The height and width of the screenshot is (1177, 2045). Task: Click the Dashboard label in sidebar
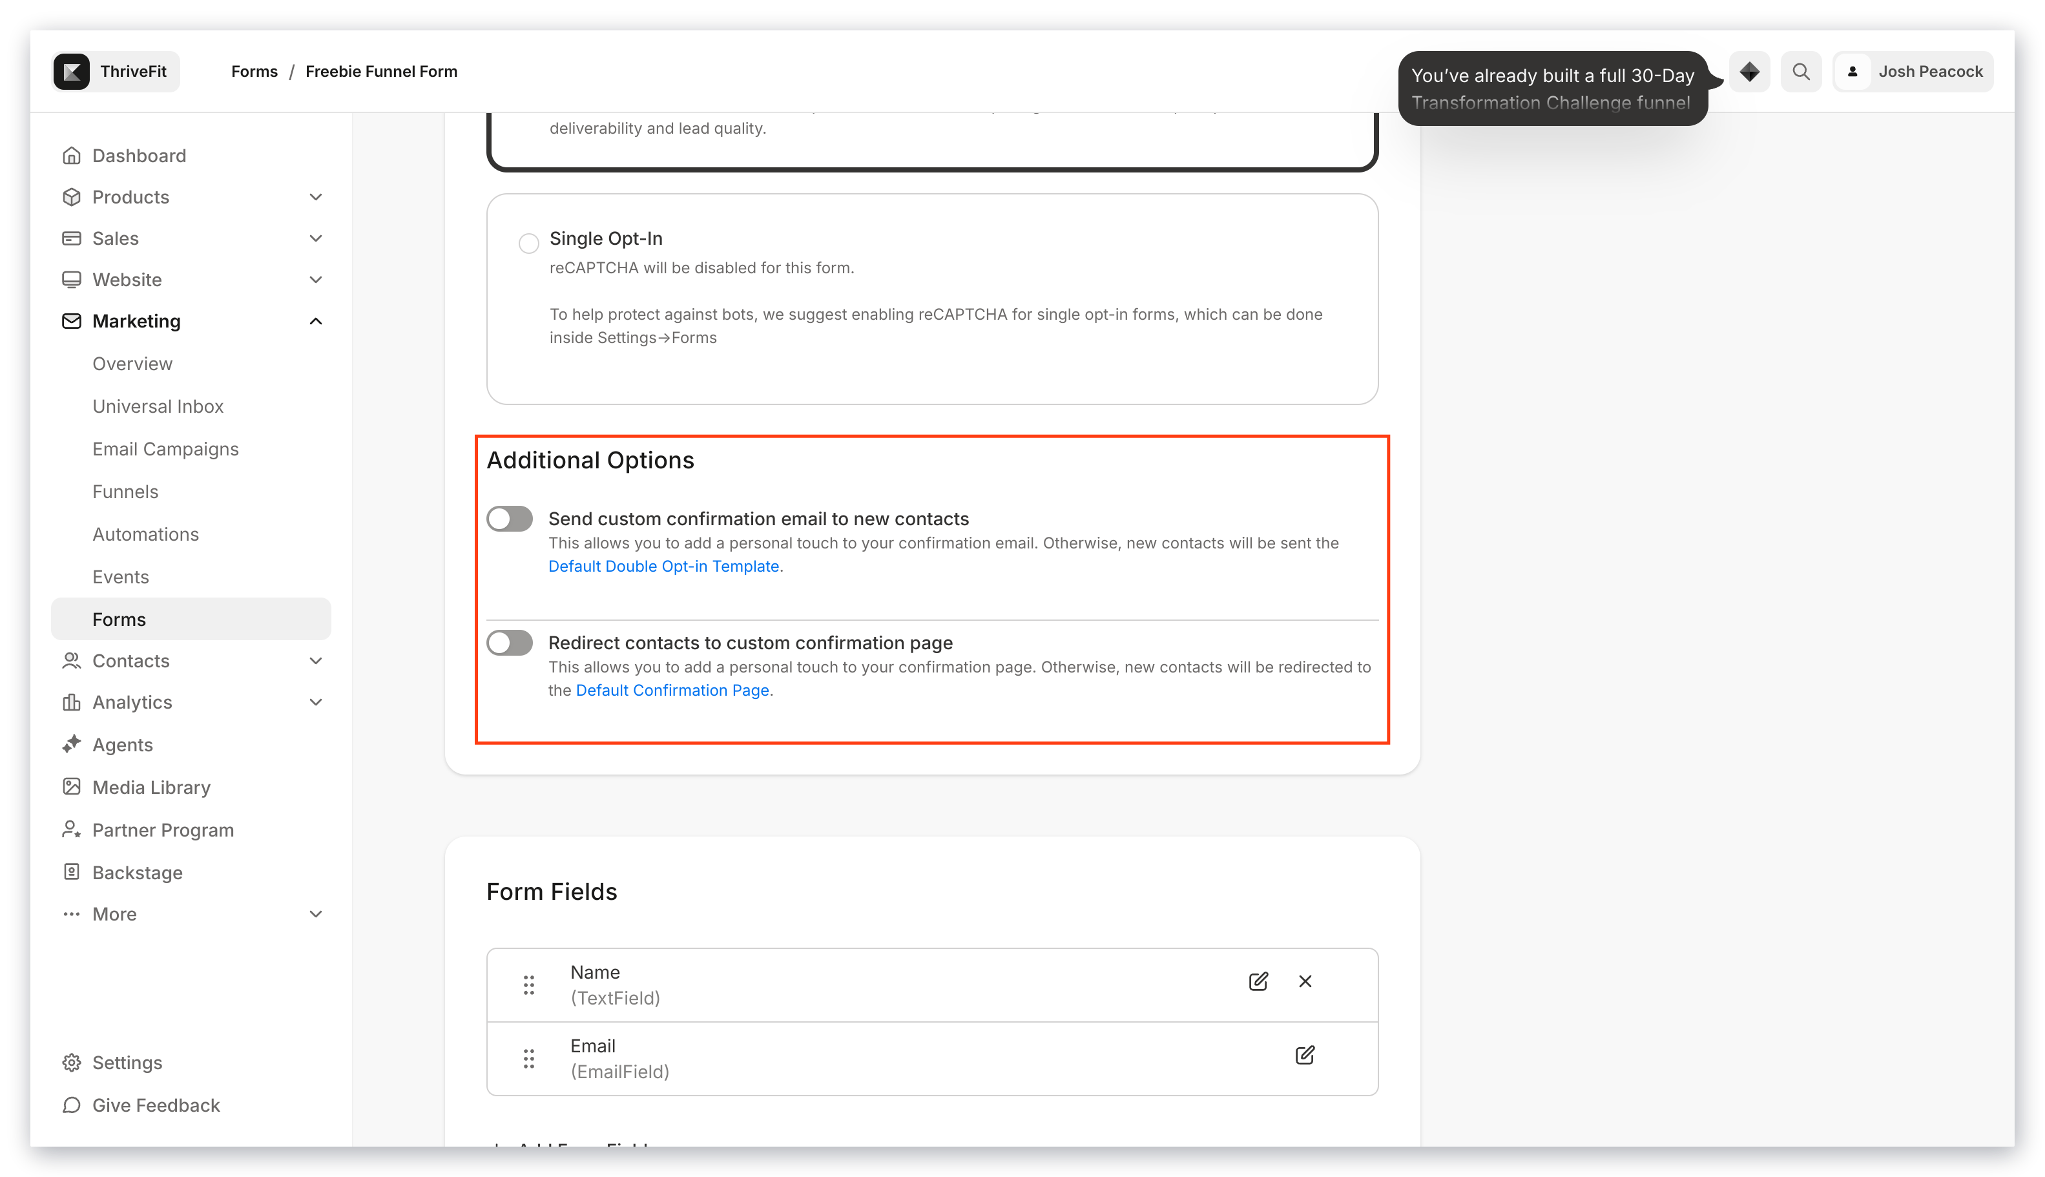[x=139, y=155]
